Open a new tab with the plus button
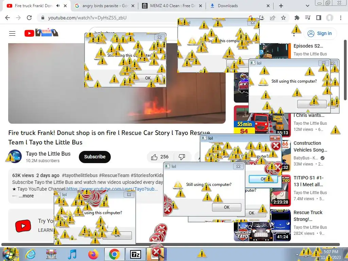This screenshot has height=261, width=348. pos(281,6)
